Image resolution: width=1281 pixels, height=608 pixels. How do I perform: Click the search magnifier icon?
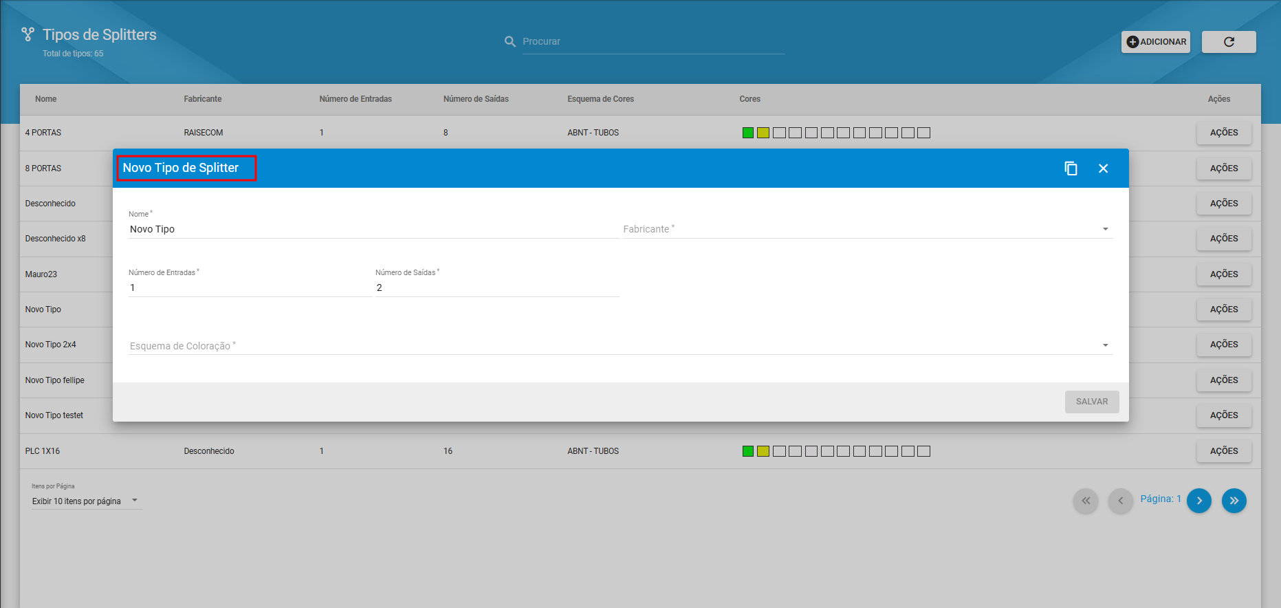(x=510, y=42)
